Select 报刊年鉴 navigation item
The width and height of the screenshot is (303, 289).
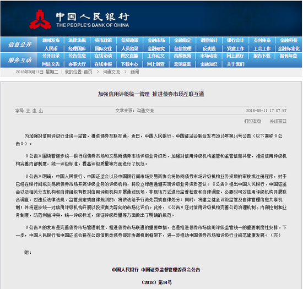click(288, 56)
